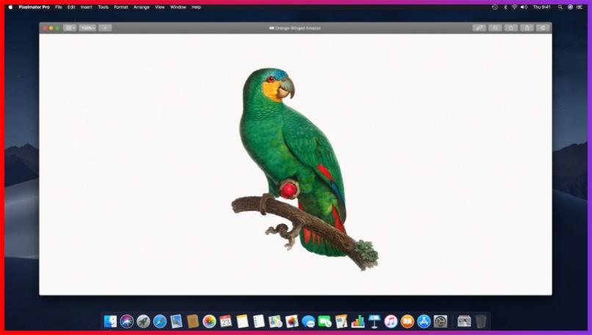
Task: Open the App Store from dock
Action: 424,321
